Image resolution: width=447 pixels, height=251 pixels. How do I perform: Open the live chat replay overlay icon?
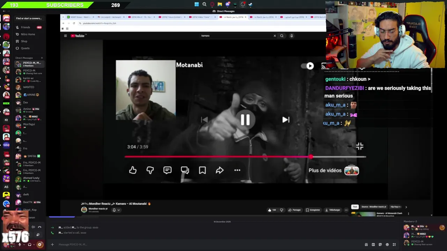tap(185, 170)
